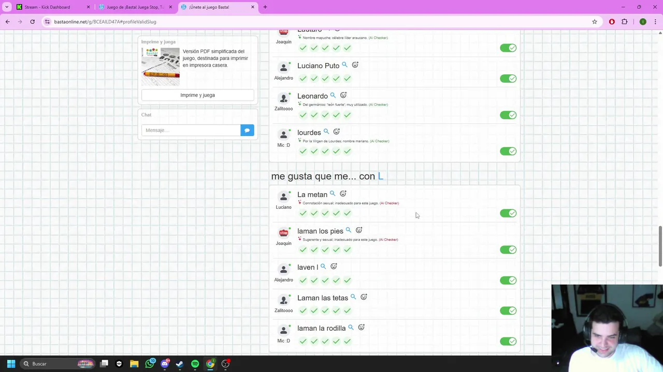Send the chat message with the blue button
The height and width of the screenshot is (372, 663).
click(x=247, y=130)
